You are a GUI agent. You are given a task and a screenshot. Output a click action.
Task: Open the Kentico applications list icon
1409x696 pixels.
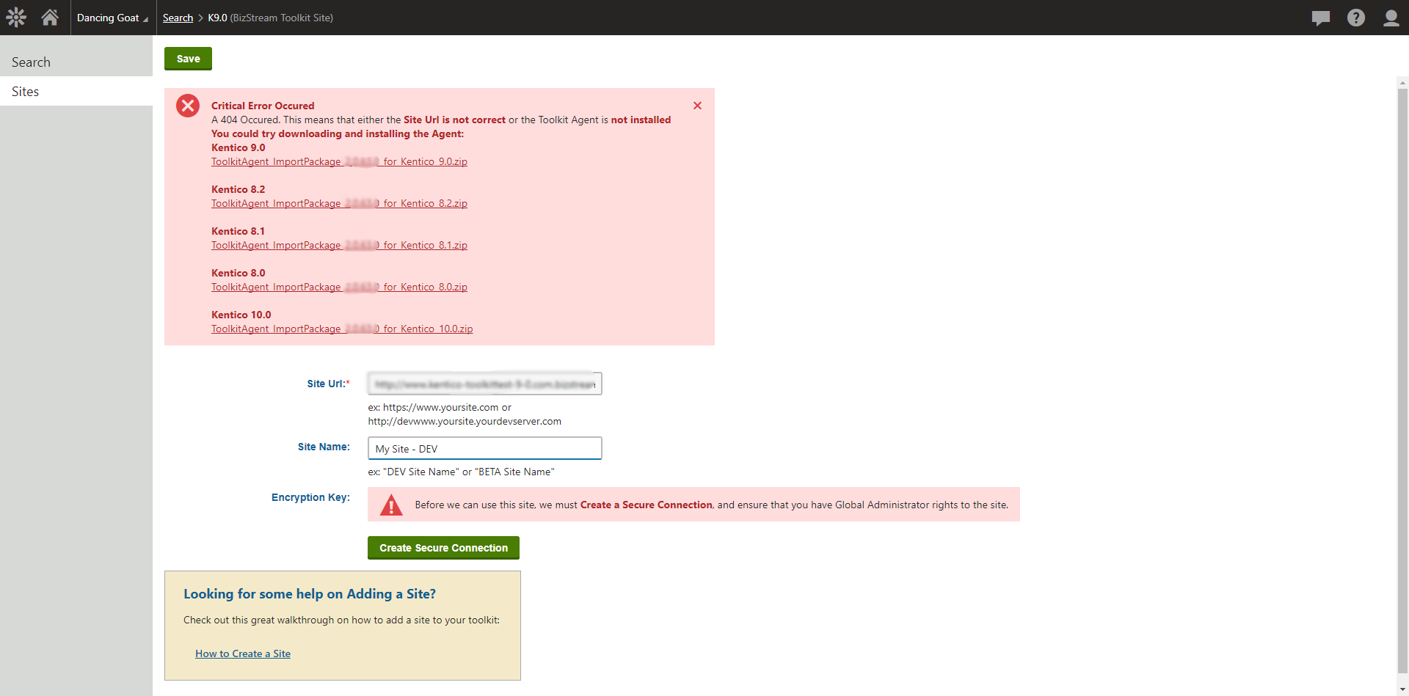[x=16, y=18]
